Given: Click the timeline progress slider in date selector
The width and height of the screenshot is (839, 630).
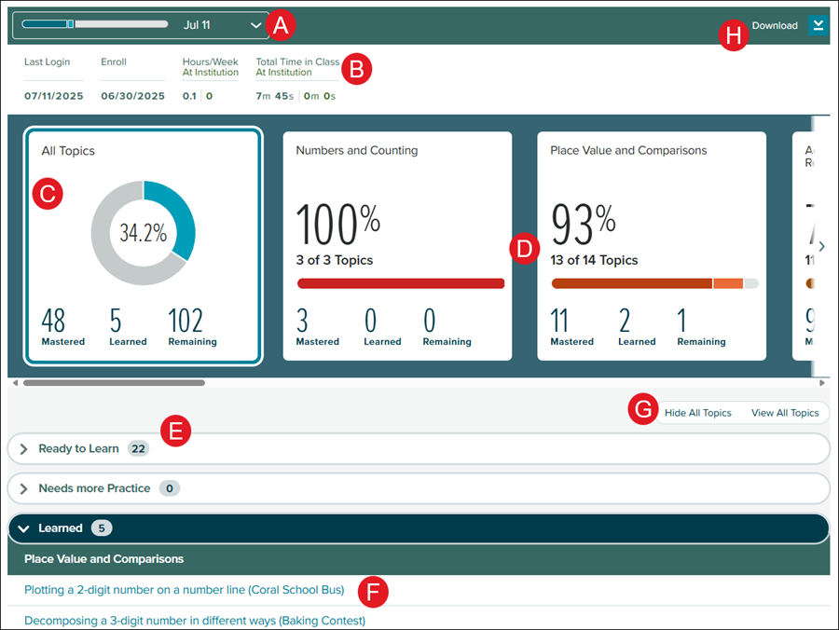Looking at the screenshot, I should click(x=93, y=24).
